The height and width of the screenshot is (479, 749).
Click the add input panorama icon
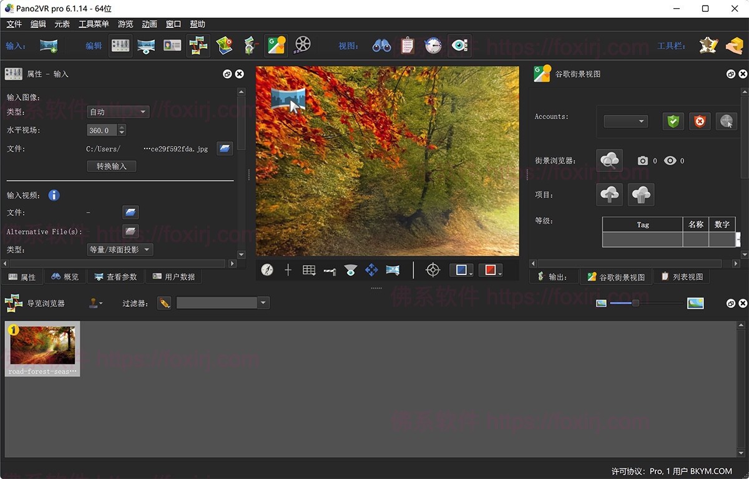pyautogui.click(x=49, y=44)
